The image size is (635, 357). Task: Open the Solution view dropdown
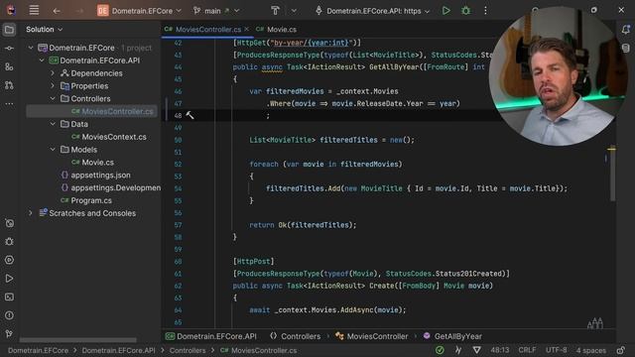[44, 29]
